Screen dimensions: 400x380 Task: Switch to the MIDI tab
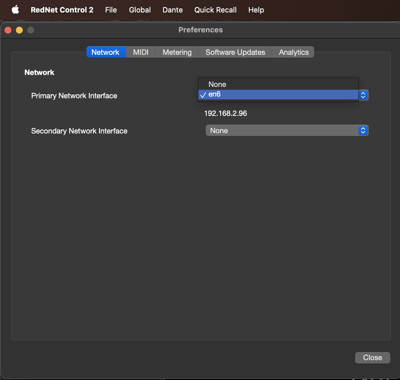(x=141, y=52)
